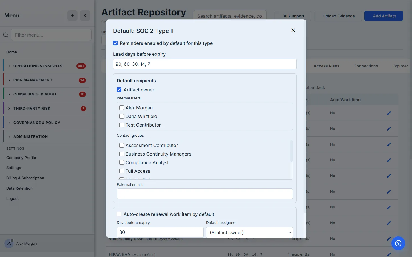Click the 99+ badge on Operations & Insights
Viewport: 412px width, 257px height.
pos(81,66)
